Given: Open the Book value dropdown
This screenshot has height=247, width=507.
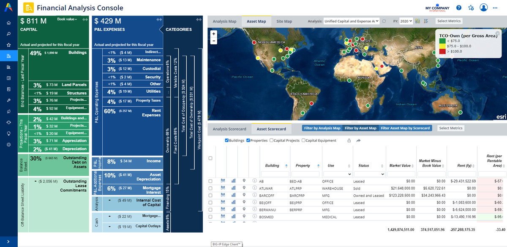Looking at the screenshot, I should click(68, 20).
